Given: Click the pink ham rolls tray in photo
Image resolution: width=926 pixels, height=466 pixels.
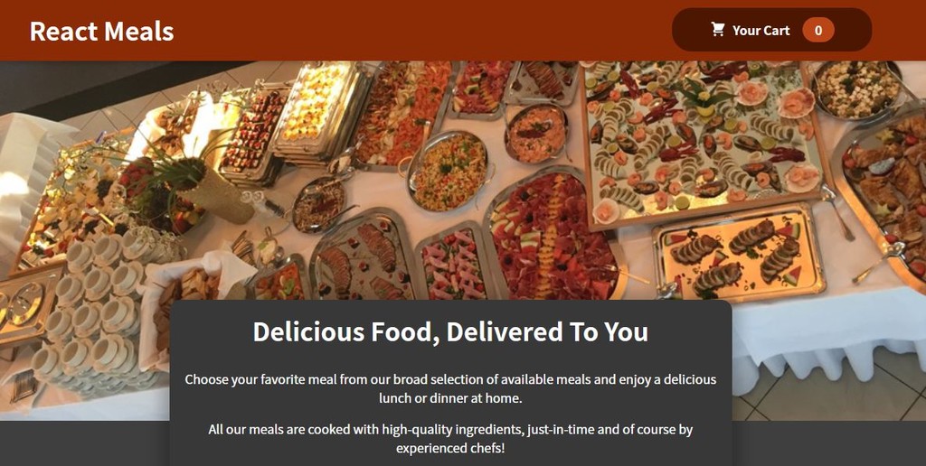Looking at the screenshot, I should (x=454, y=263).
